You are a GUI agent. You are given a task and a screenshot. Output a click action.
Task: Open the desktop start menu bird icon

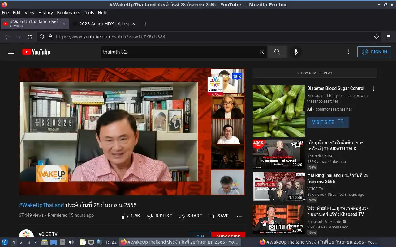[5, 242]
